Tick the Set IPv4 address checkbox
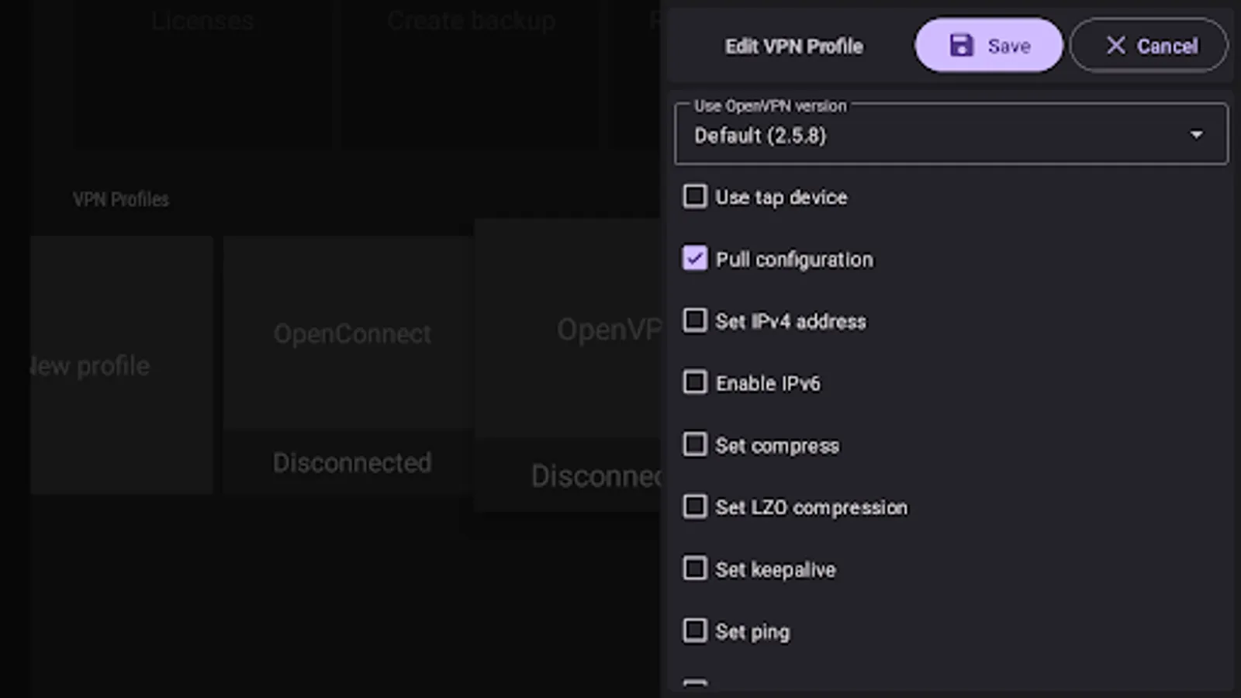The height and width of the screenshot is (698, 1241). 695,320
